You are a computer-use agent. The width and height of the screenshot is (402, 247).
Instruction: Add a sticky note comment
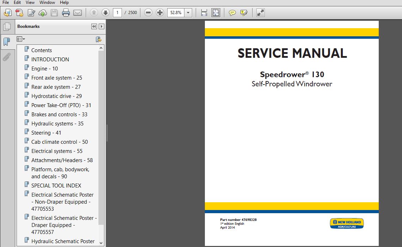(232, 13)
